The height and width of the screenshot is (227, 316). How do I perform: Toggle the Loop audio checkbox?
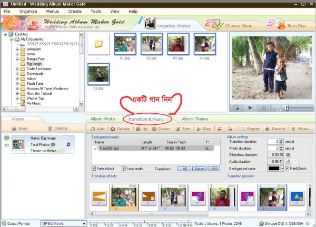124,169
